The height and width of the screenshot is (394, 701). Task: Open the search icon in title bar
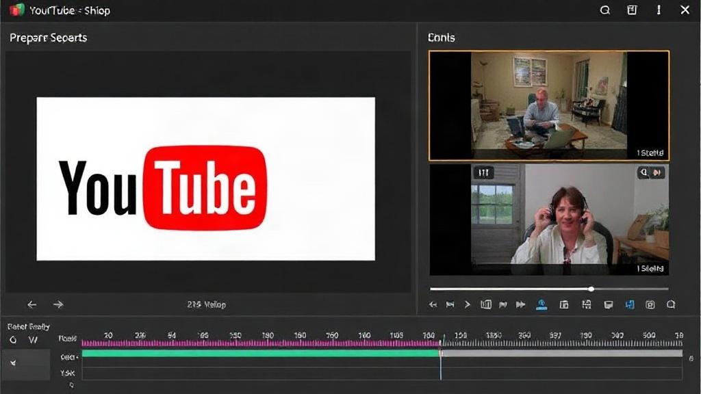click(605, 10)
